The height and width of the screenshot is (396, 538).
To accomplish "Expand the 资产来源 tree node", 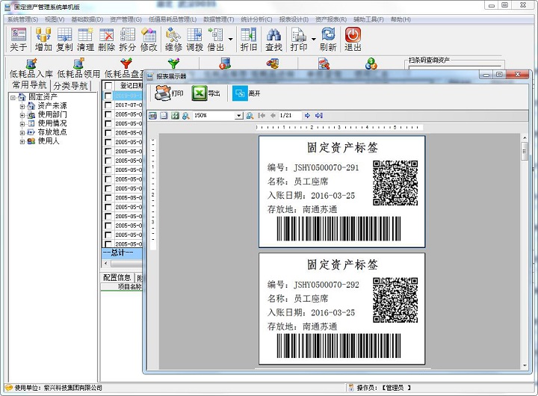I will click(22, 106).
